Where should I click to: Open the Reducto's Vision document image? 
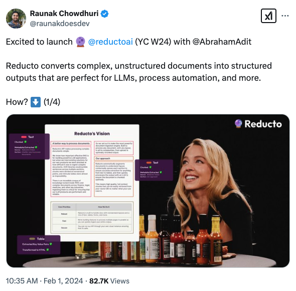tap(92, 183)
